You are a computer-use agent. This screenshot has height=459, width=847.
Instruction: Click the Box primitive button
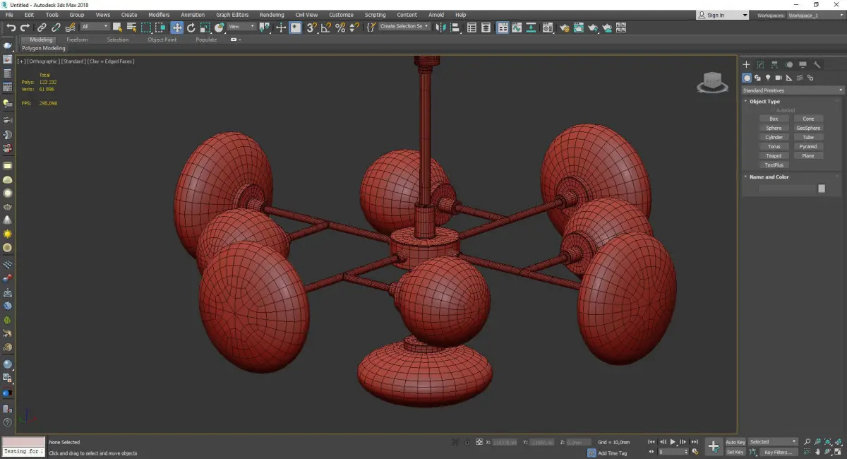click(x=774, y=119)
